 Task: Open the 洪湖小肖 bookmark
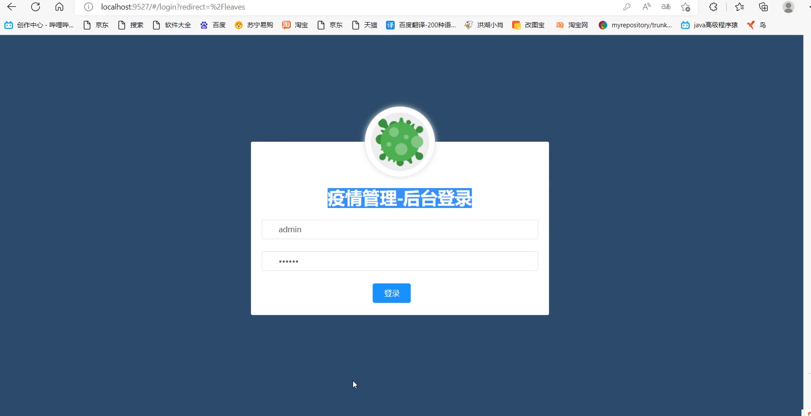(x=484, y=25)
